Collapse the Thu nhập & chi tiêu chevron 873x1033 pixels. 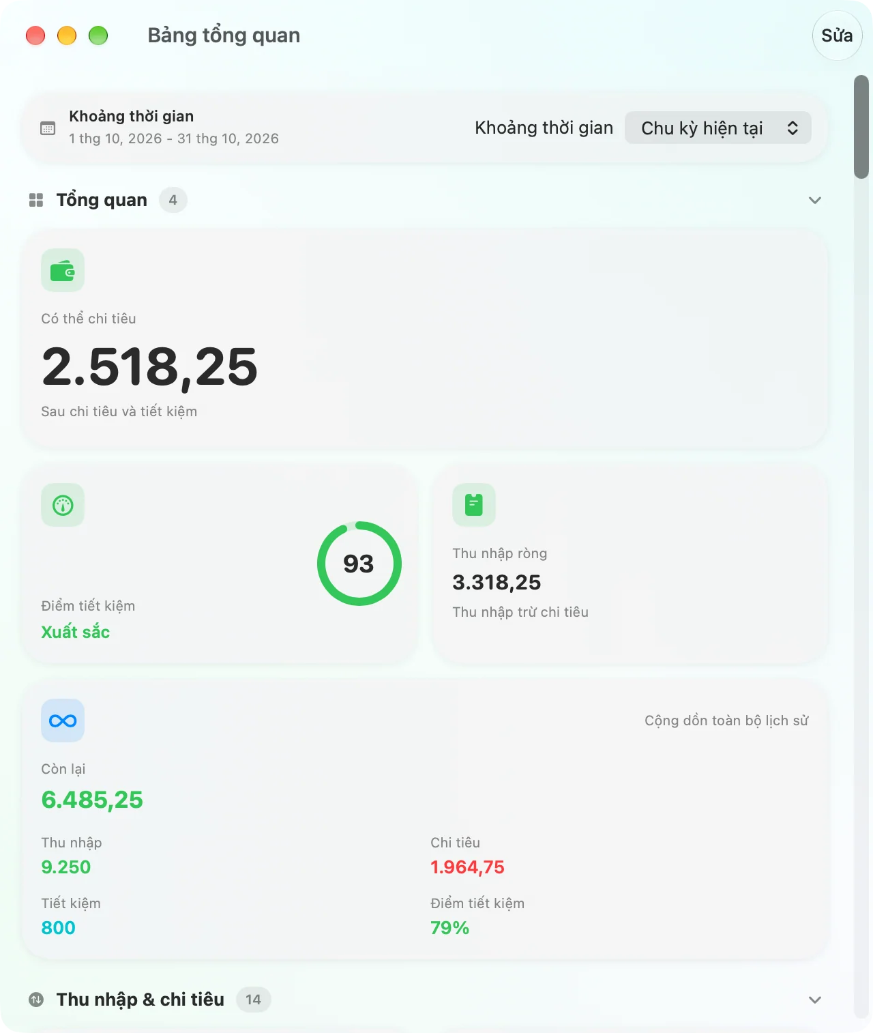814,1000
